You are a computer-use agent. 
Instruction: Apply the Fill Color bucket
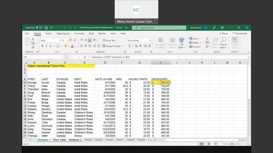pyautogui.click(x=65, y=46)
